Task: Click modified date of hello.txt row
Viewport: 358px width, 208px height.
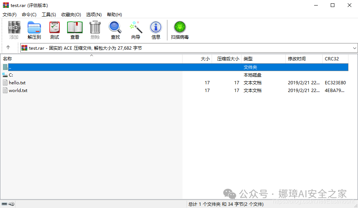Action: click(x=304, y=82)
